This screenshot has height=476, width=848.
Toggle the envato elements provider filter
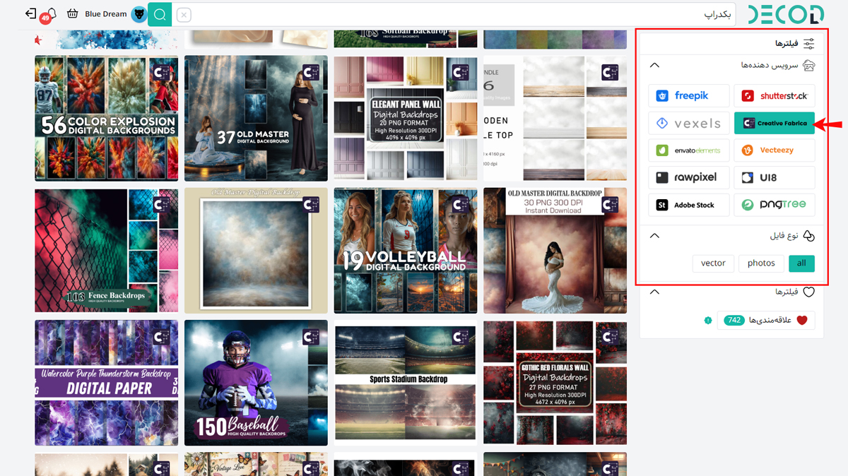689,150
